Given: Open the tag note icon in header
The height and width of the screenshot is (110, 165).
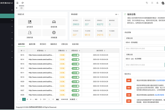Looking at the screenshot, I should coord(147,3).
